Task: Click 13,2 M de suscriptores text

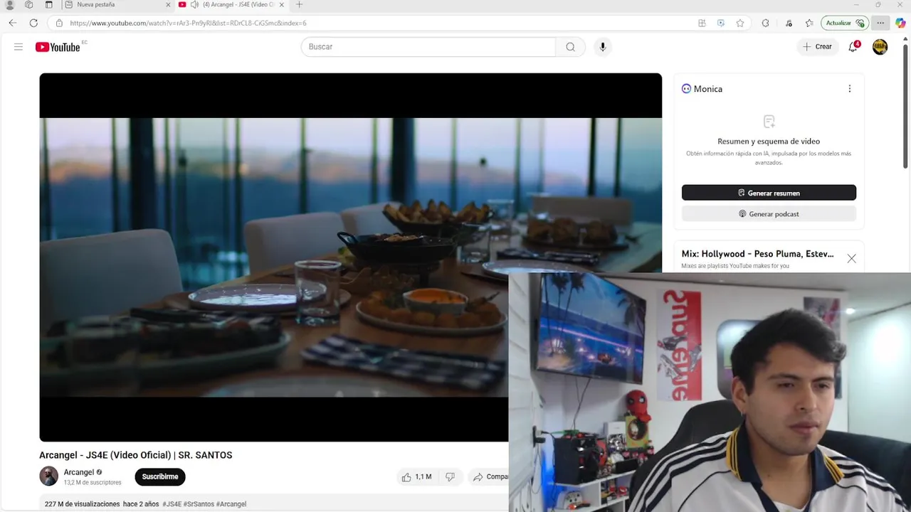Action: point(93,483)
